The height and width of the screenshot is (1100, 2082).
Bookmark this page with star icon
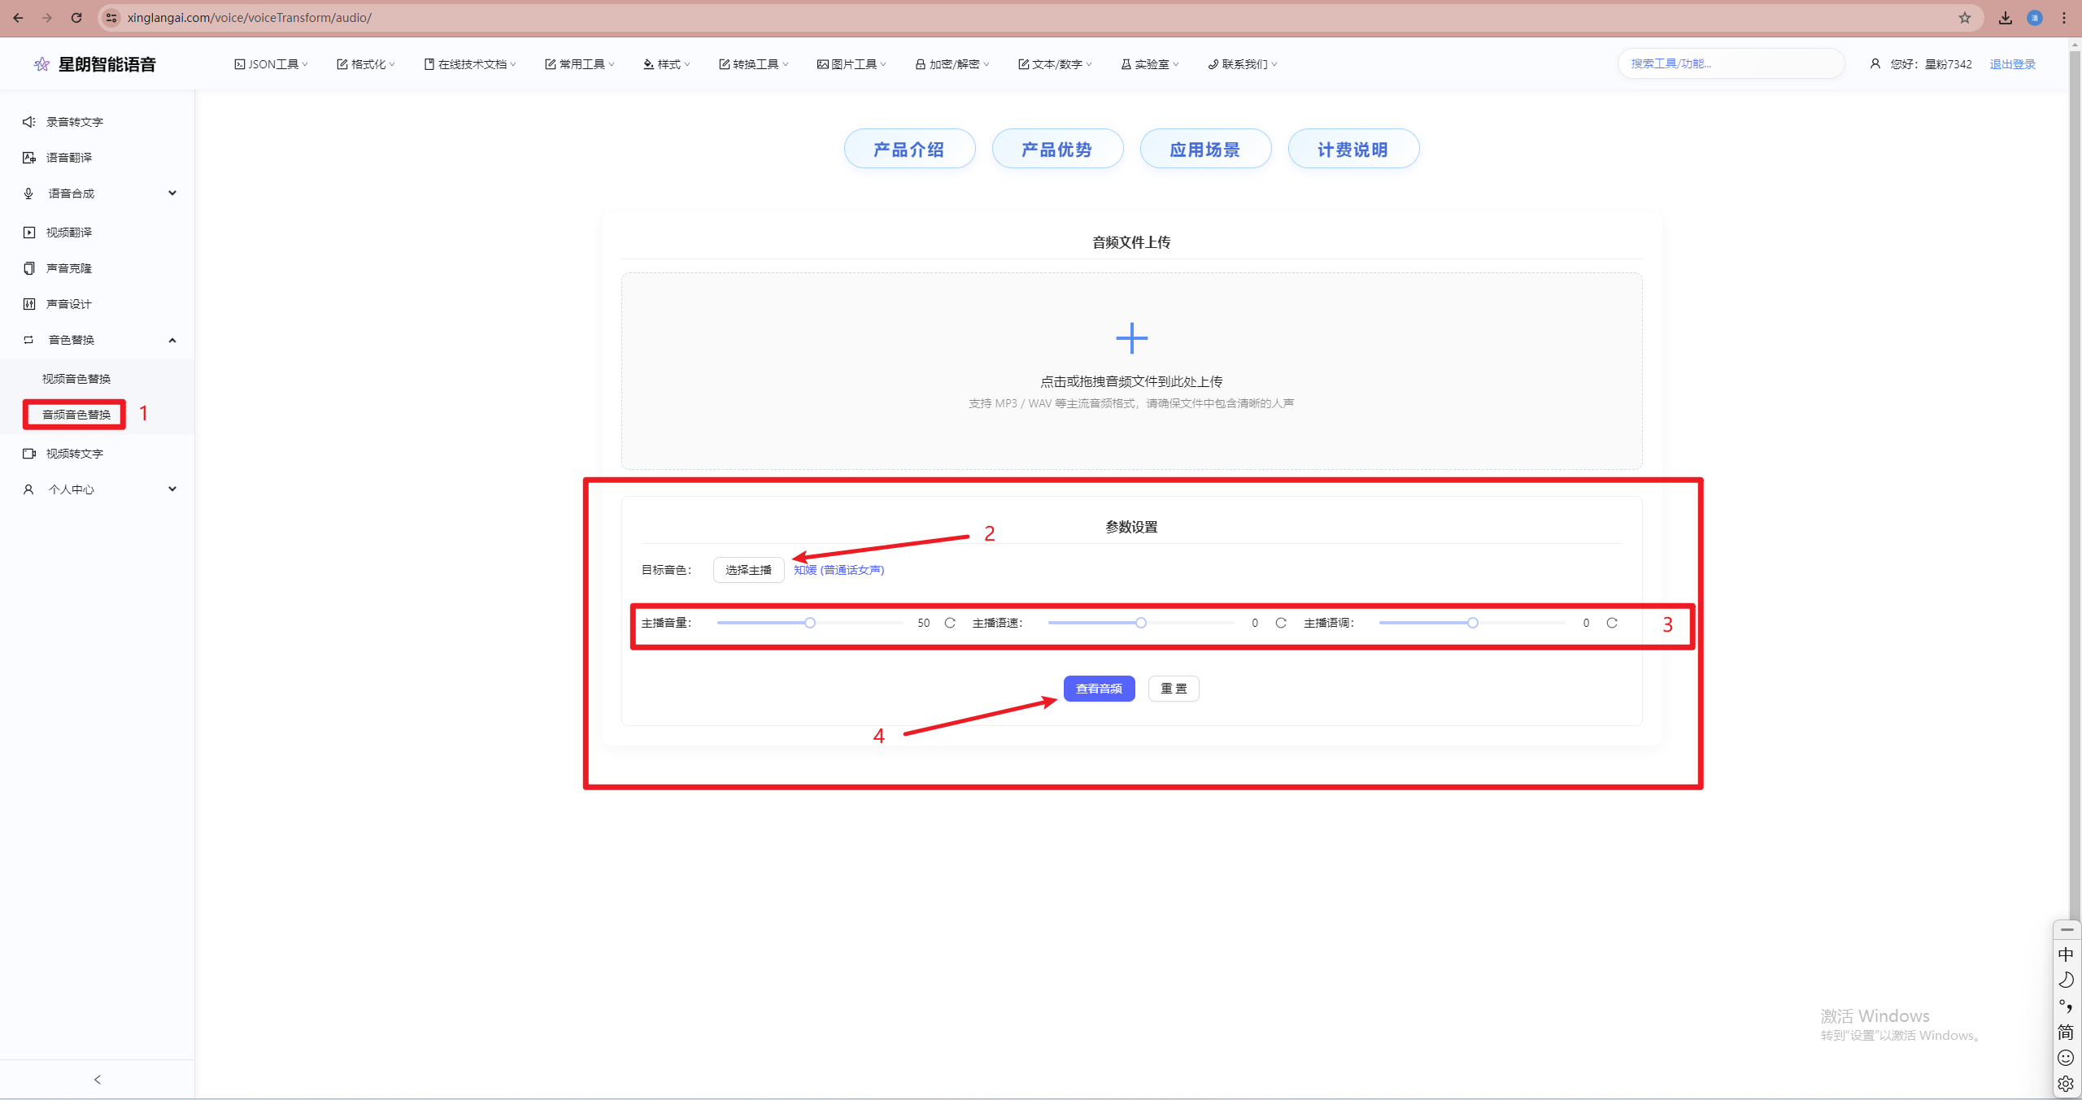(x=1965, y=17)
